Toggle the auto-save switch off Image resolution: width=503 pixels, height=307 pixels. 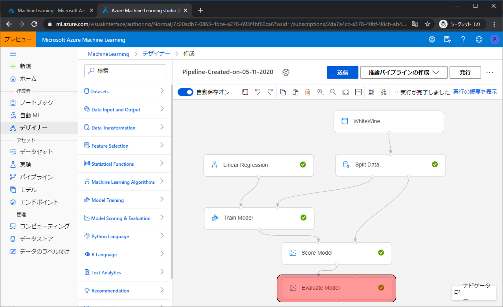tap(185, 92)
